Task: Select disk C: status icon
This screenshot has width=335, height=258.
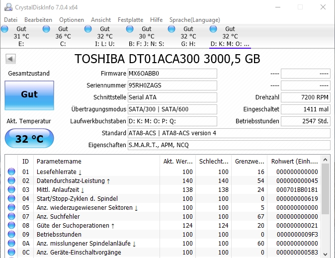Action: tap(46, 29)
